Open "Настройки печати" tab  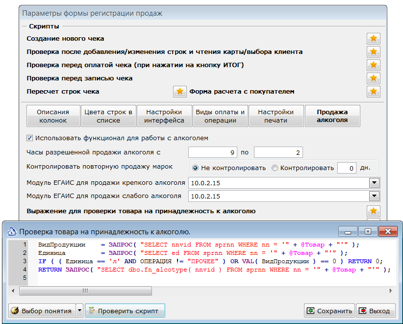pos(276,116)
